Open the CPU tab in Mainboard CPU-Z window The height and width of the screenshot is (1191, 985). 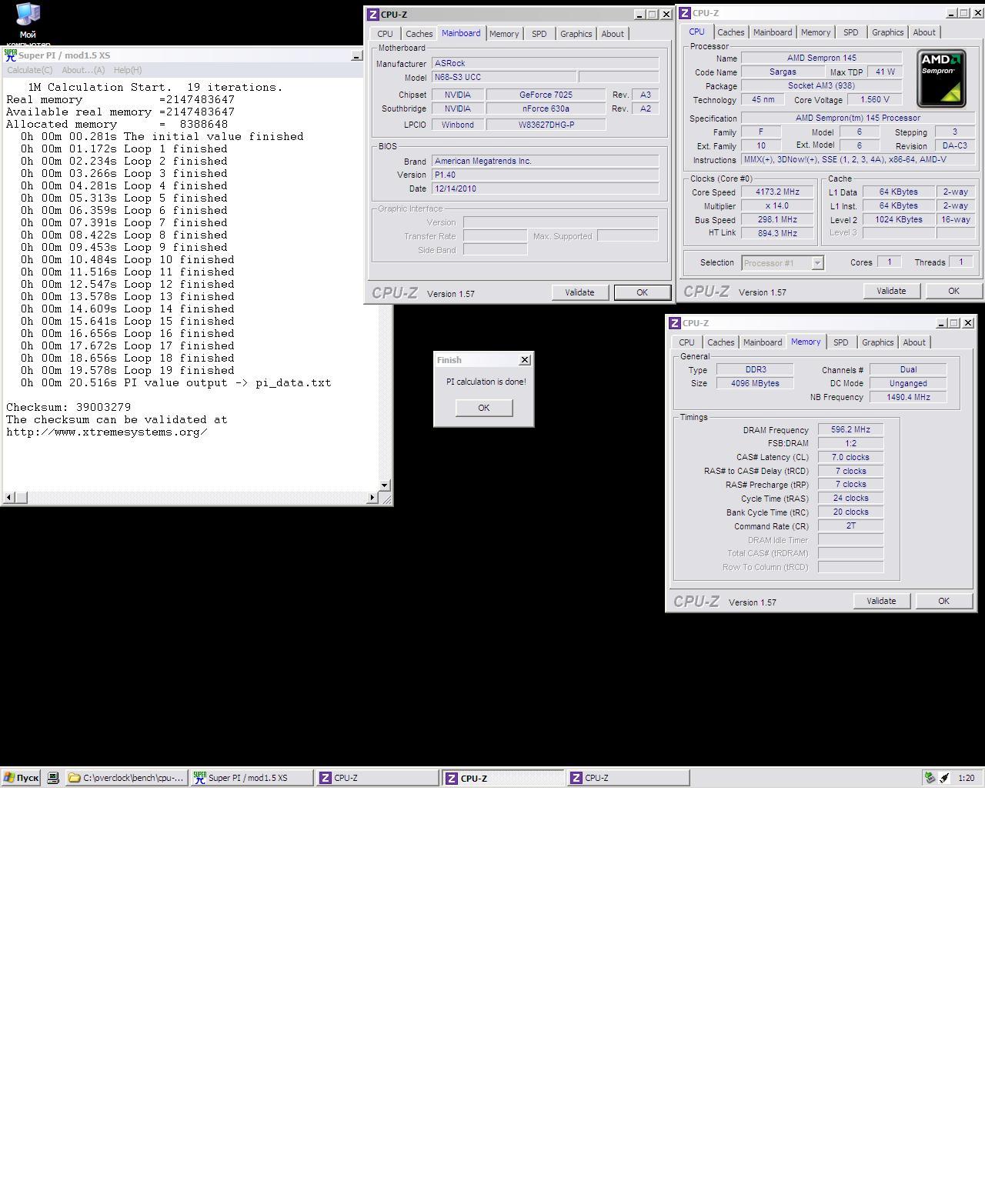point(385,34)
